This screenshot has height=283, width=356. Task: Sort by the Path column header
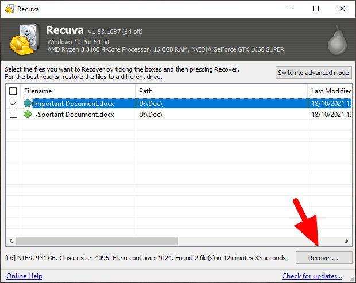coord(222,91)
